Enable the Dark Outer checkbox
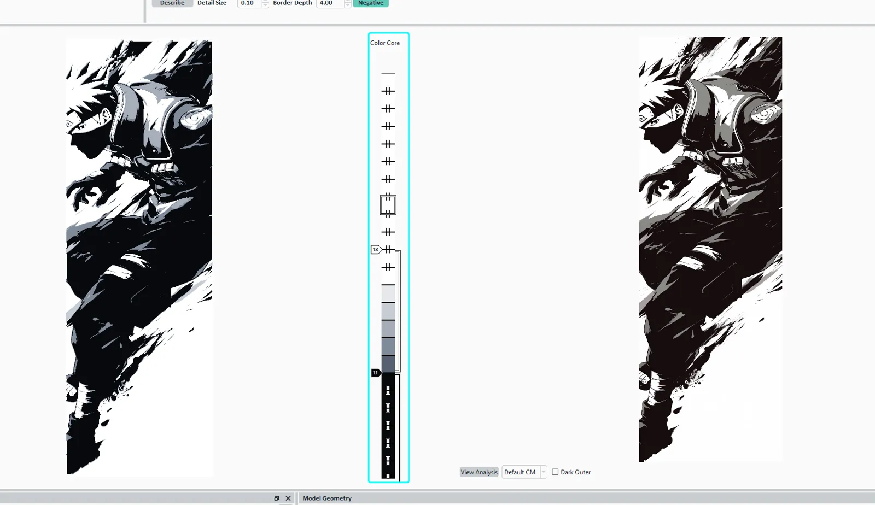The width and height of the screenshot is (875, 505). [555, 472]
